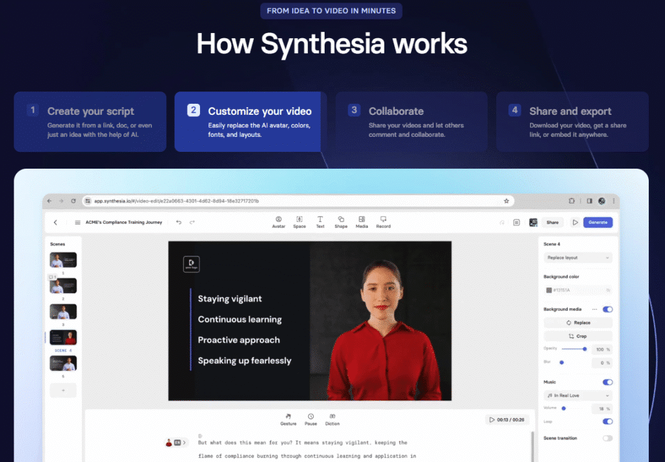The width and height of the screenshot is (665, 462).
Task: Expand script voice and language selector
Action: point(176,443)
